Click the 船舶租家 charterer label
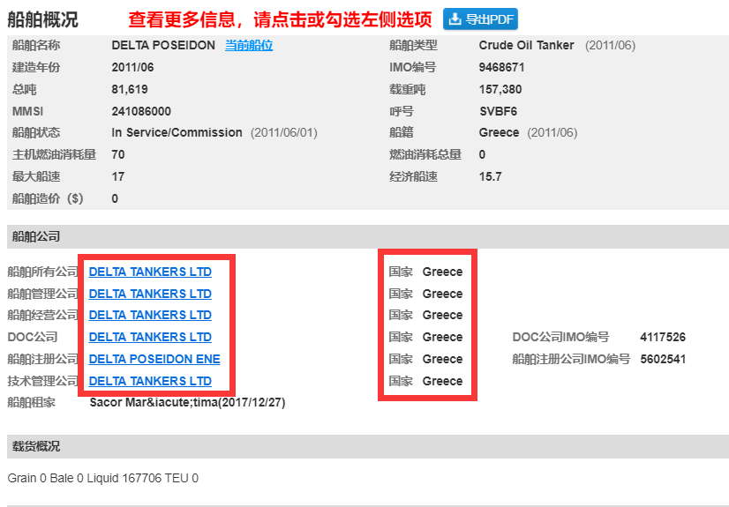The height and width of the screenshot is (507, 729). tap(31, 402)
